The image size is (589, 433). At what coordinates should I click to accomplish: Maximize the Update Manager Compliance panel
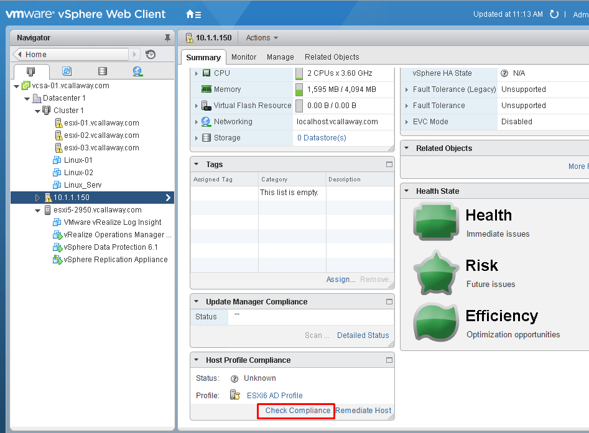[389, 302]
